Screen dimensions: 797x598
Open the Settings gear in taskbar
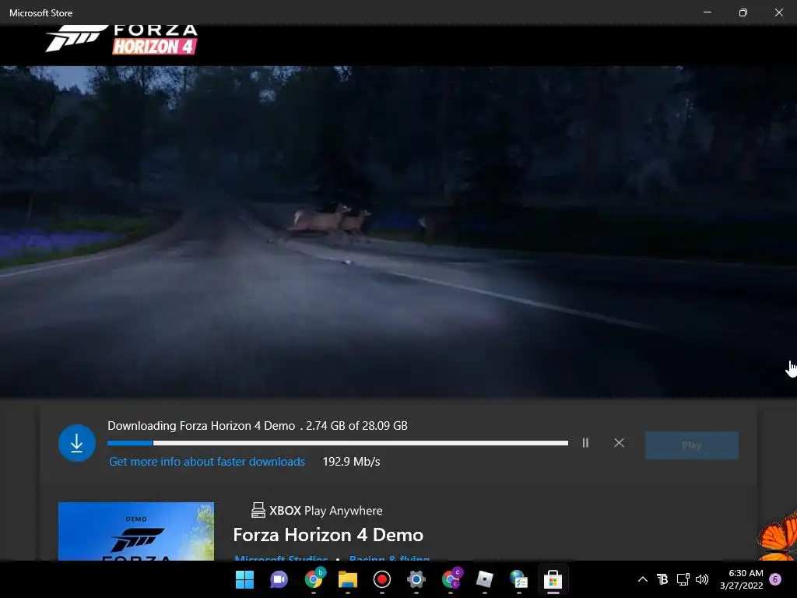point(416,579)
